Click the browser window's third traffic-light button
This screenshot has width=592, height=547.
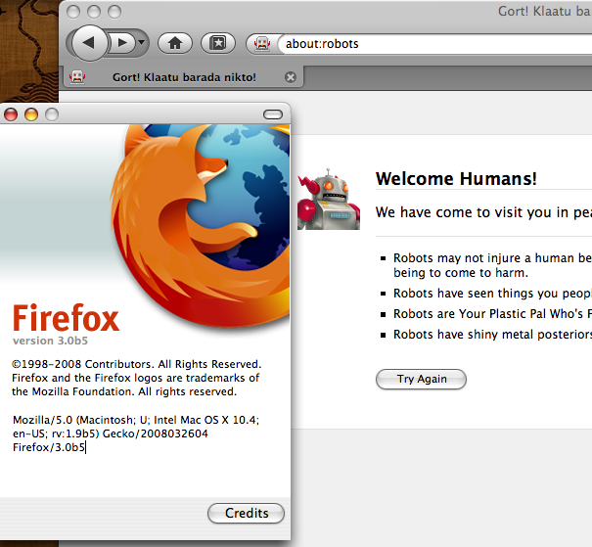pyautogui.click(x=114, y=12)
